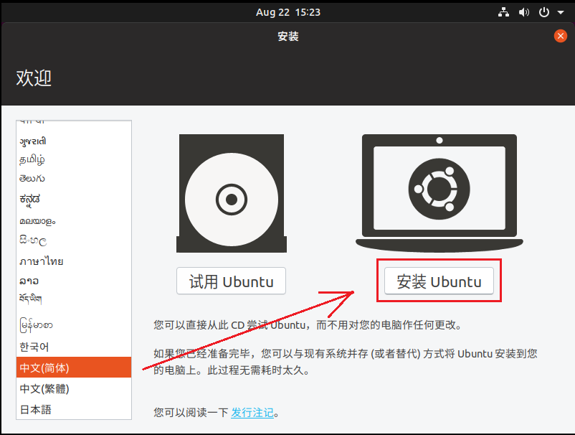Expand the system menu arrow
This screenshot has height=435, width=575.
click(561, 12)
